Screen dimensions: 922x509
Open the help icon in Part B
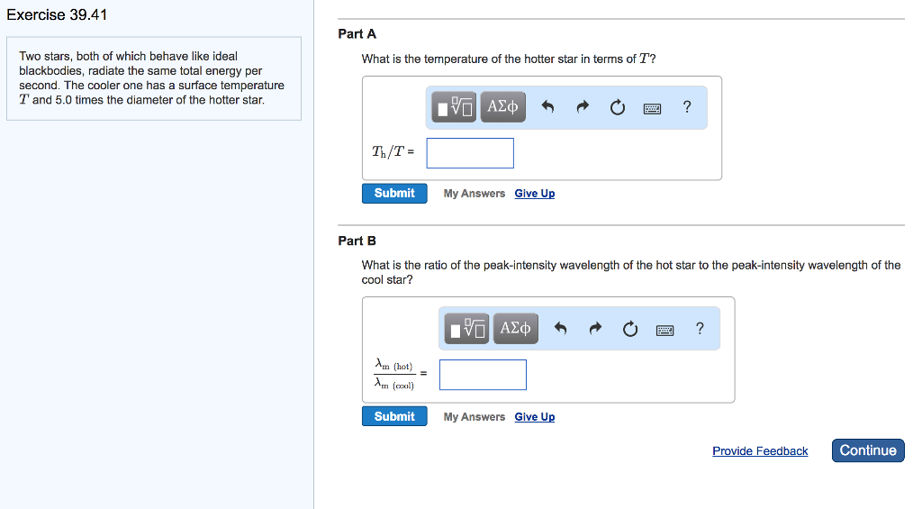pyautogui.click(x=700, y=330)
